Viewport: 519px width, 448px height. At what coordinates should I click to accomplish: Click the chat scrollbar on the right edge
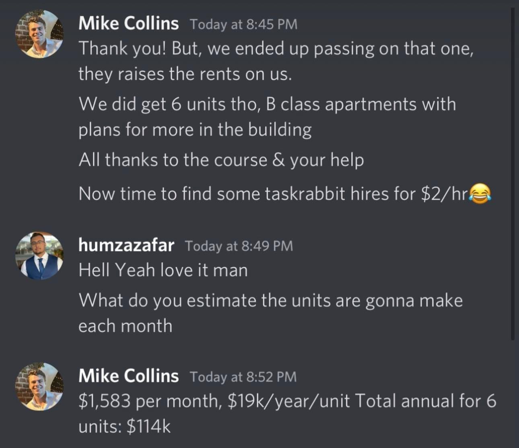pos(513,173)
